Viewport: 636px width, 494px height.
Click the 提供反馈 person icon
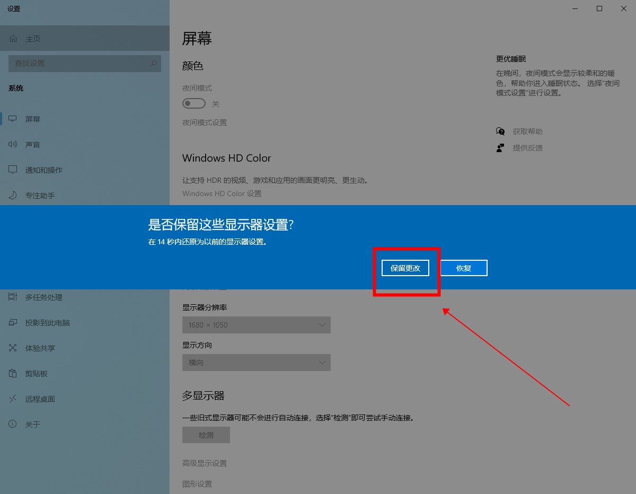(x=500, y=148)
